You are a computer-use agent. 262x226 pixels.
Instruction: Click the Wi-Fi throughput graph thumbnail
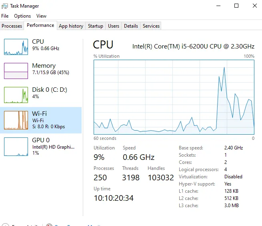click(x=16, y=120)
